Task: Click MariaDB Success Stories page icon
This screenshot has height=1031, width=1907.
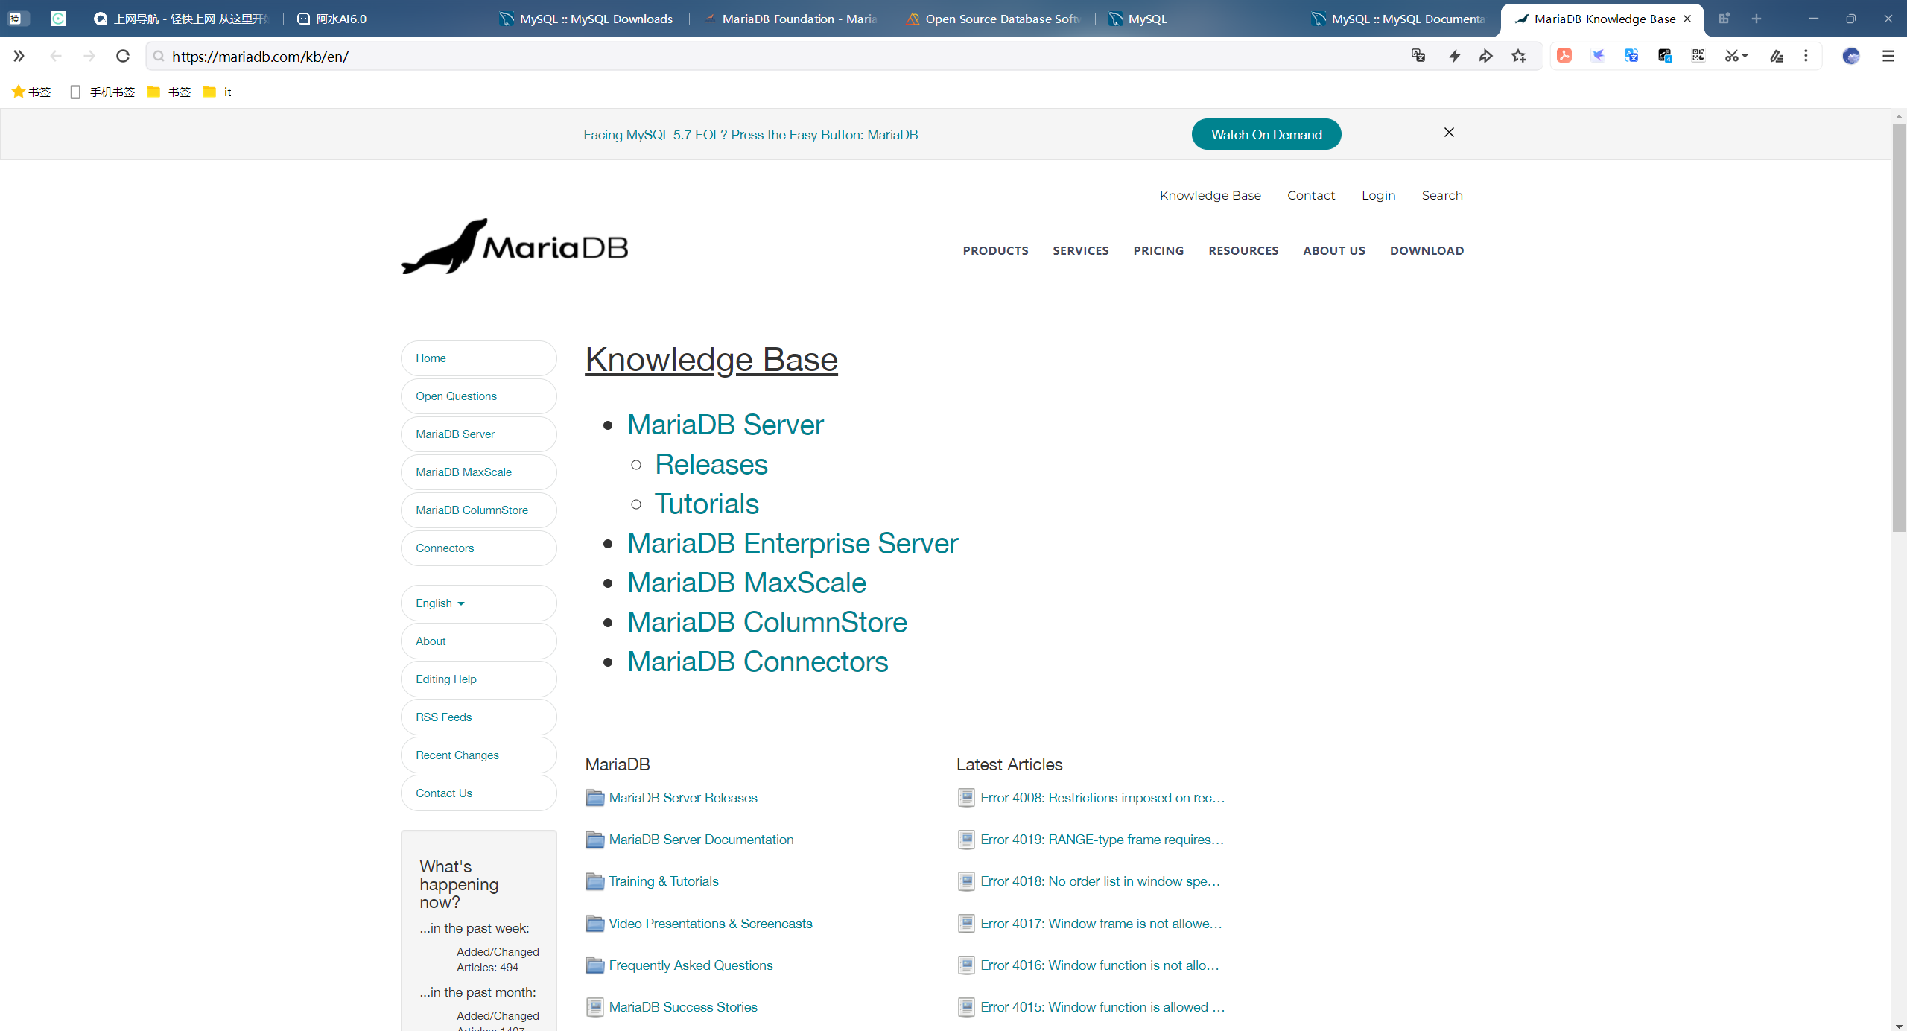Action: (x=594, y=1007)
